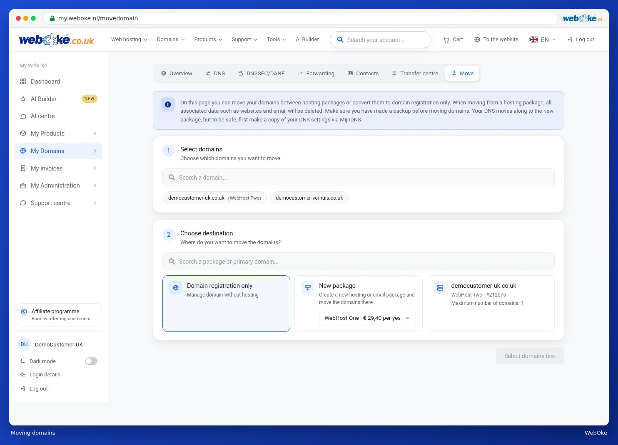Expand the Products navigation menu
Screen dimensions: 618x445
[x=208, y=40]
